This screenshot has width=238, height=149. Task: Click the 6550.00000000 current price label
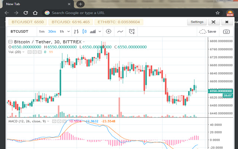221,91
